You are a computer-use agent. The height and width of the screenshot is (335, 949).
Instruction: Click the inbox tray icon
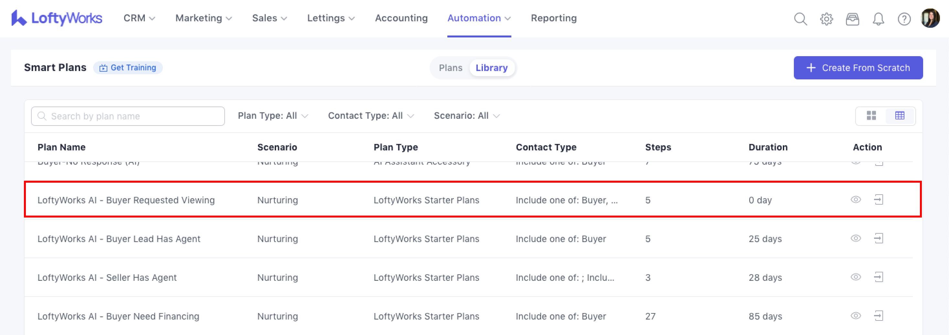click(852, 19)
